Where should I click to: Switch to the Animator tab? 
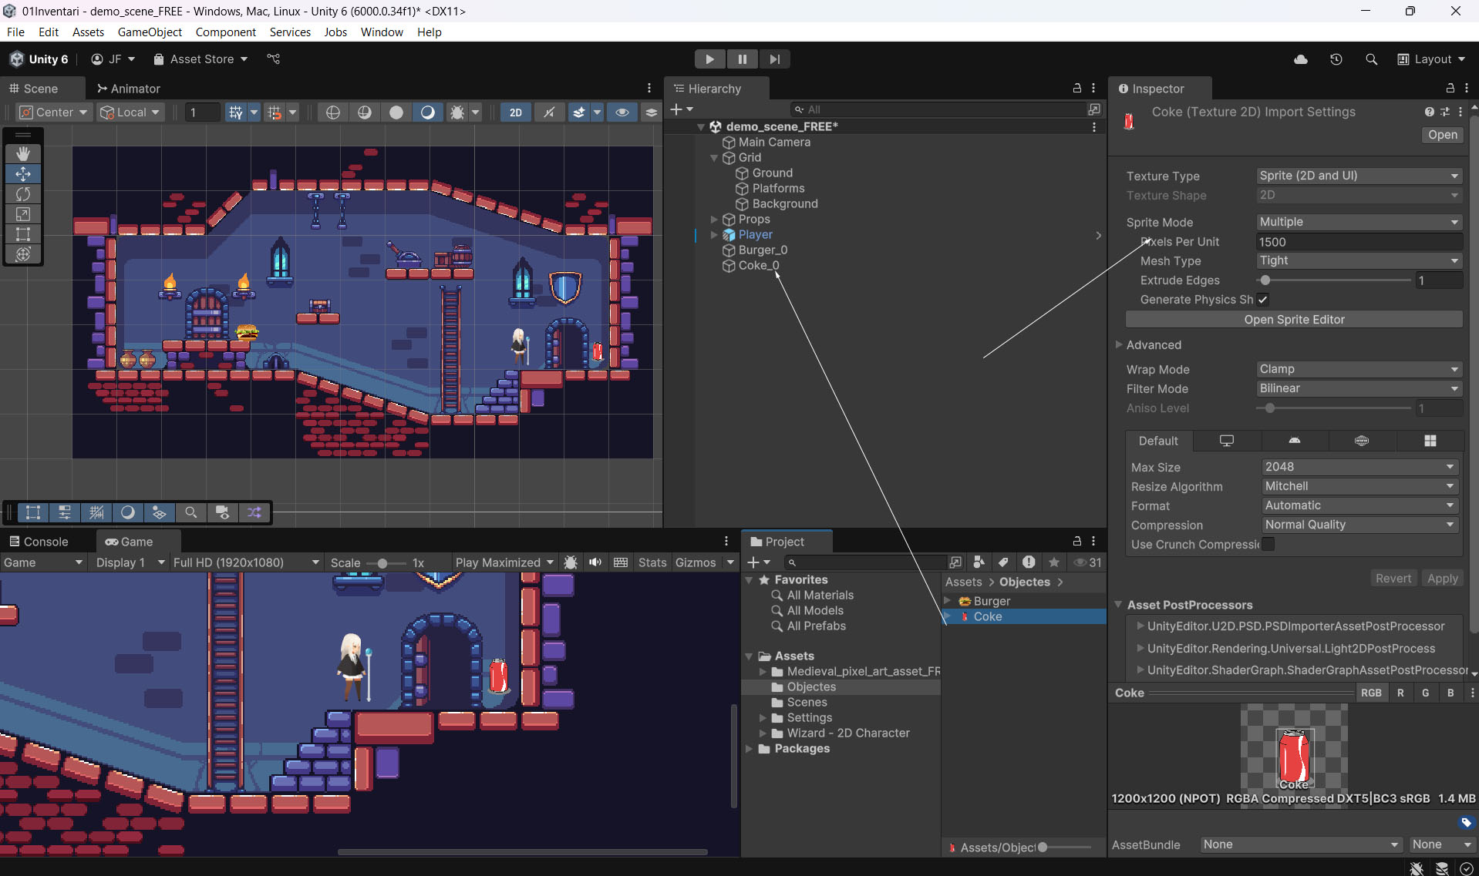tap(128, 89)
